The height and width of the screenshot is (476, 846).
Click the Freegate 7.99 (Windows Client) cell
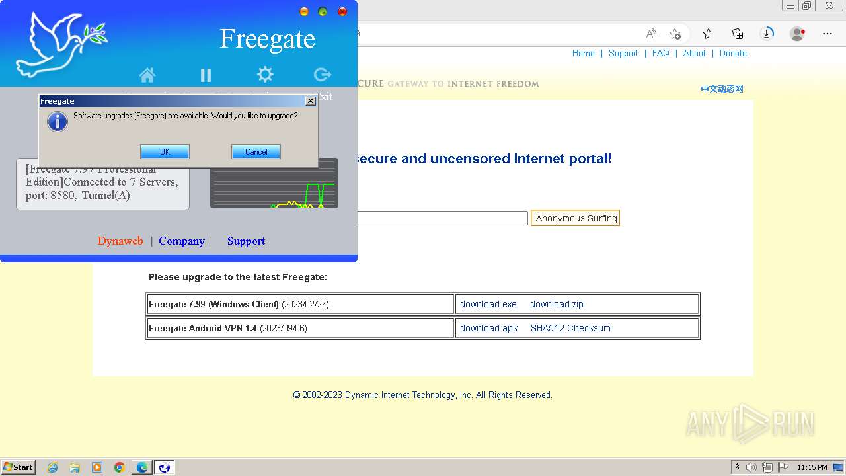click(x=300, y=304)
